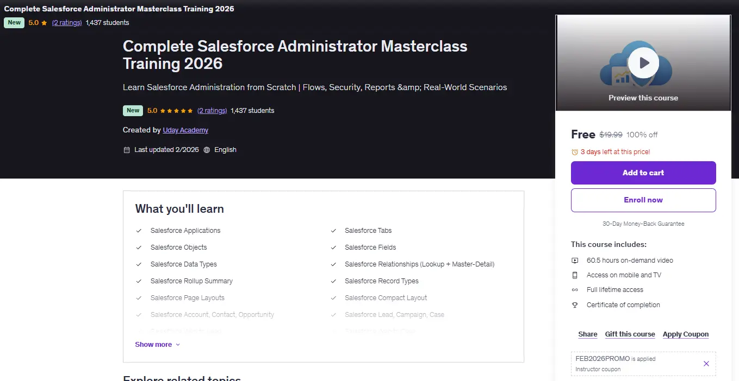Click the mobile device icon beside Access on mobile

[575, 275]
